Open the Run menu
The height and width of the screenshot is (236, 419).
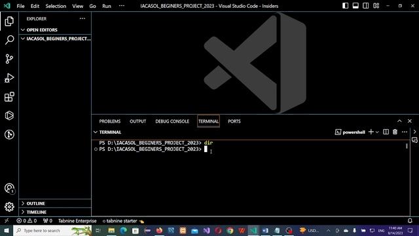106,6
